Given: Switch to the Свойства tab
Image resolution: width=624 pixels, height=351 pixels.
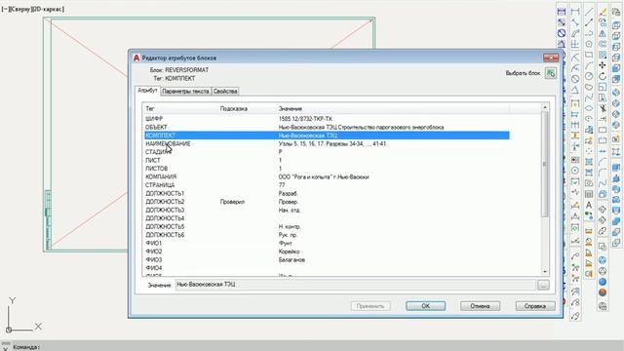Looking at the screenshot, I should pos(225,91).
